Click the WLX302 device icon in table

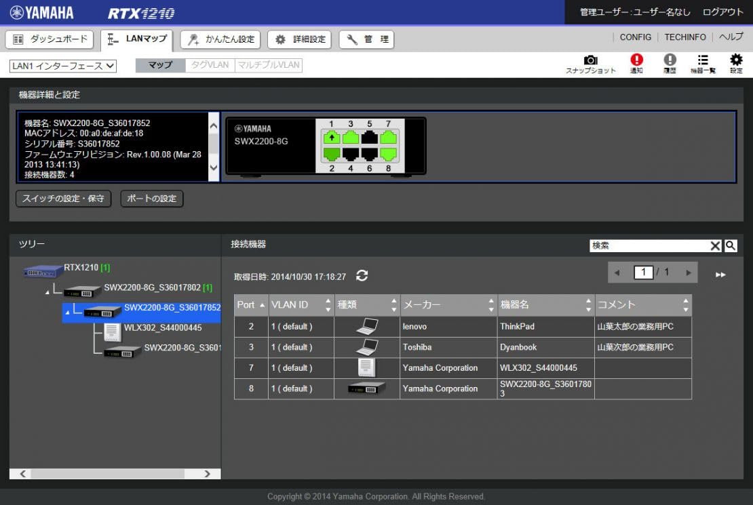coord(366,367)
